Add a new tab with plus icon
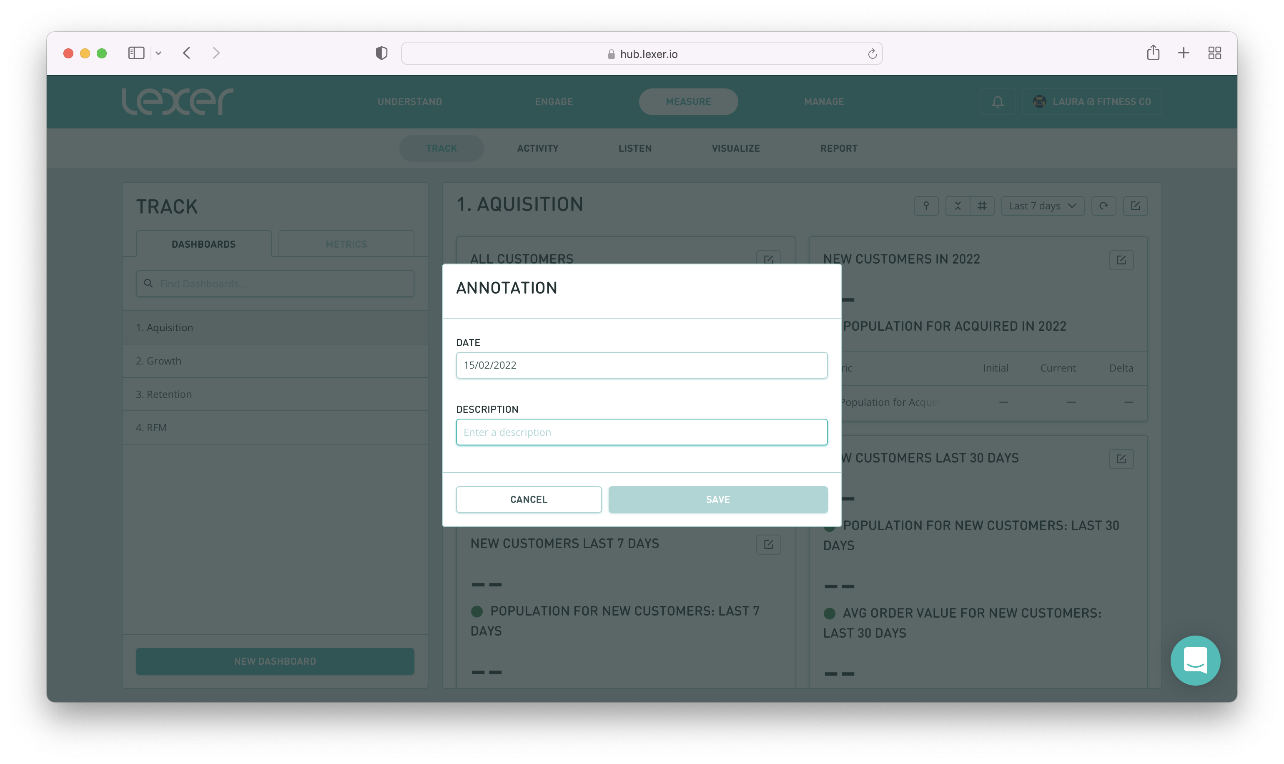Screen dimensions: 1284x764 (x=1183, y=53)
